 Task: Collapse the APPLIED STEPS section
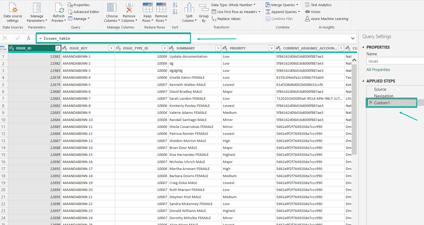363,81
